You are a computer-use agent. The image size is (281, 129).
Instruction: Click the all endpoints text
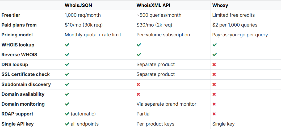point(85,124)
